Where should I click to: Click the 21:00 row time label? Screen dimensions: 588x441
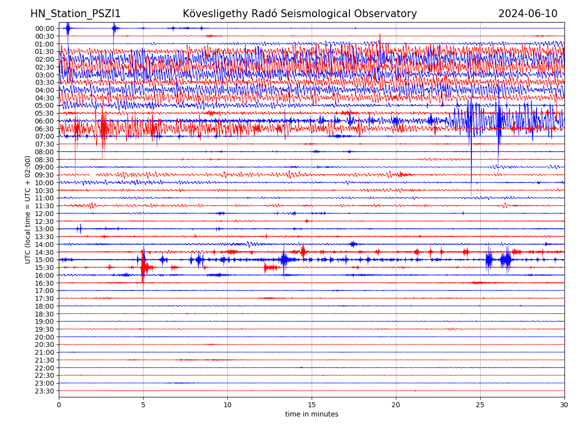(x=44, y=352)
